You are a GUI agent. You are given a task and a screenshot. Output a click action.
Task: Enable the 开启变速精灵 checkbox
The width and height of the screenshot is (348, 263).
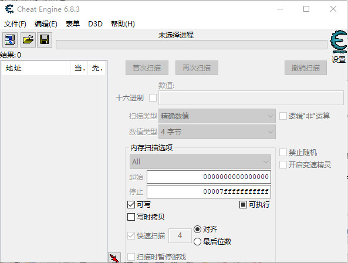[283, 165]
